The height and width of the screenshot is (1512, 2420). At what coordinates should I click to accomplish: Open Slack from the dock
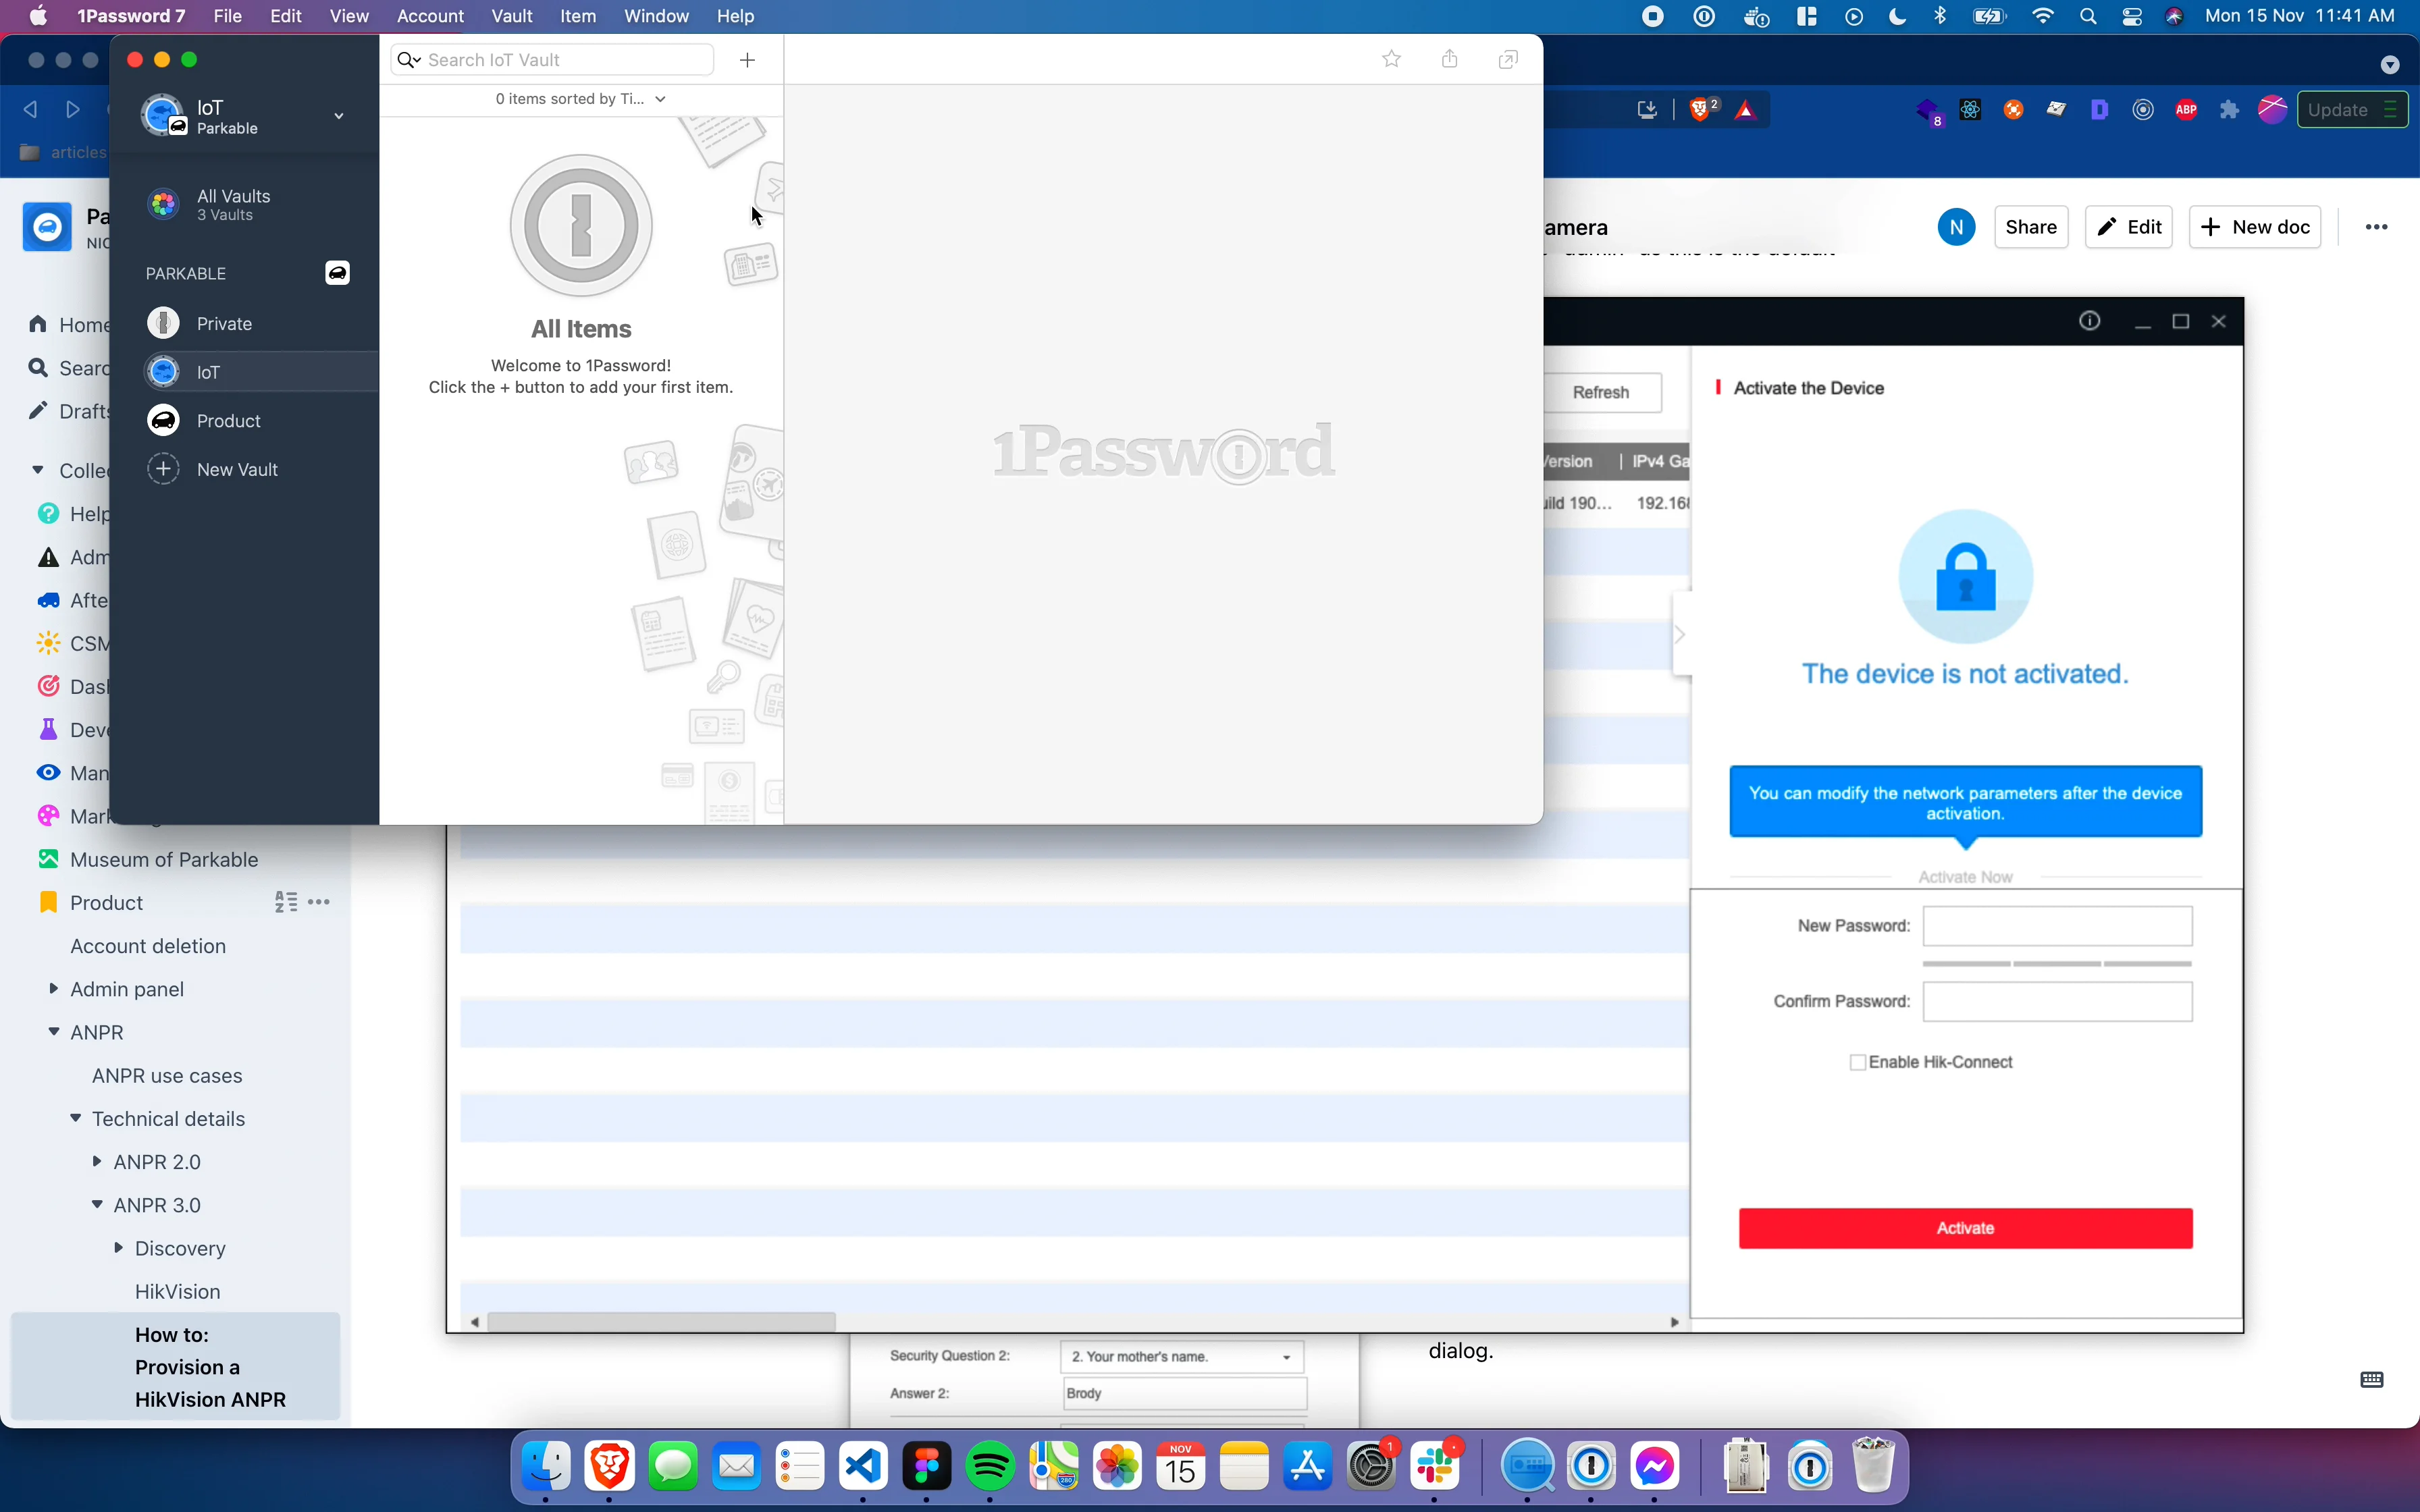point(1436,1467)
